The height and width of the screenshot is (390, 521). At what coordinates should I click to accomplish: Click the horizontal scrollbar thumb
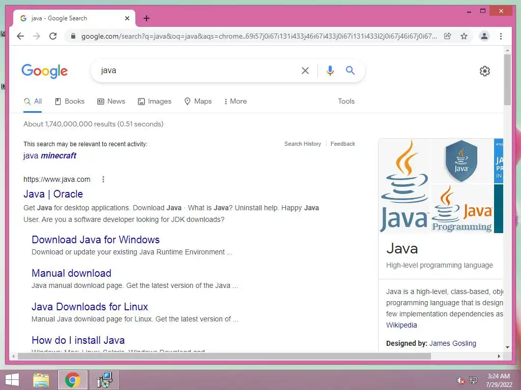(224, 356)
